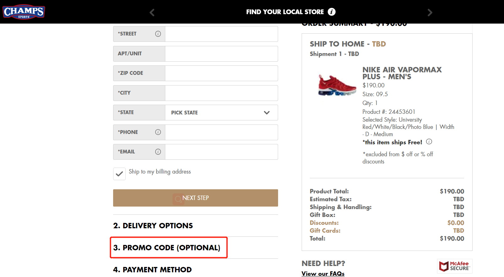
Task: Show info tooltip for Phone field
Action: (x=158, y=132)
